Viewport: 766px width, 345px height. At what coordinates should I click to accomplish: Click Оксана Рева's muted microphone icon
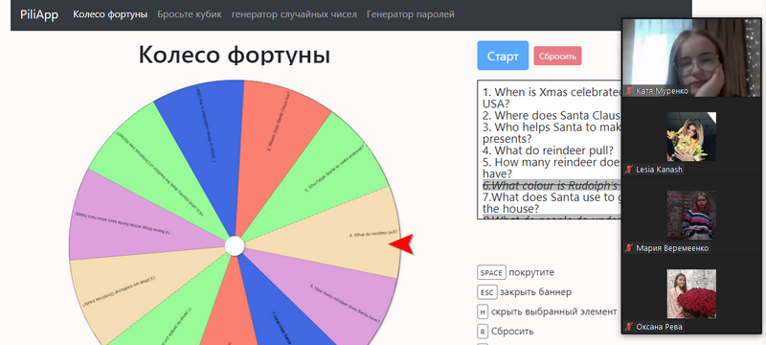pyautogui.click(x=629, y=327)
